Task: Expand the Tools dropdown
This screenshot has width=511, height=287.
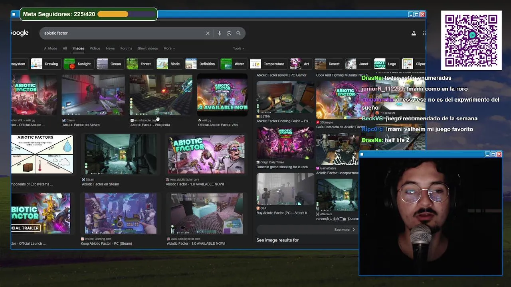Action: tap(239, 48)
